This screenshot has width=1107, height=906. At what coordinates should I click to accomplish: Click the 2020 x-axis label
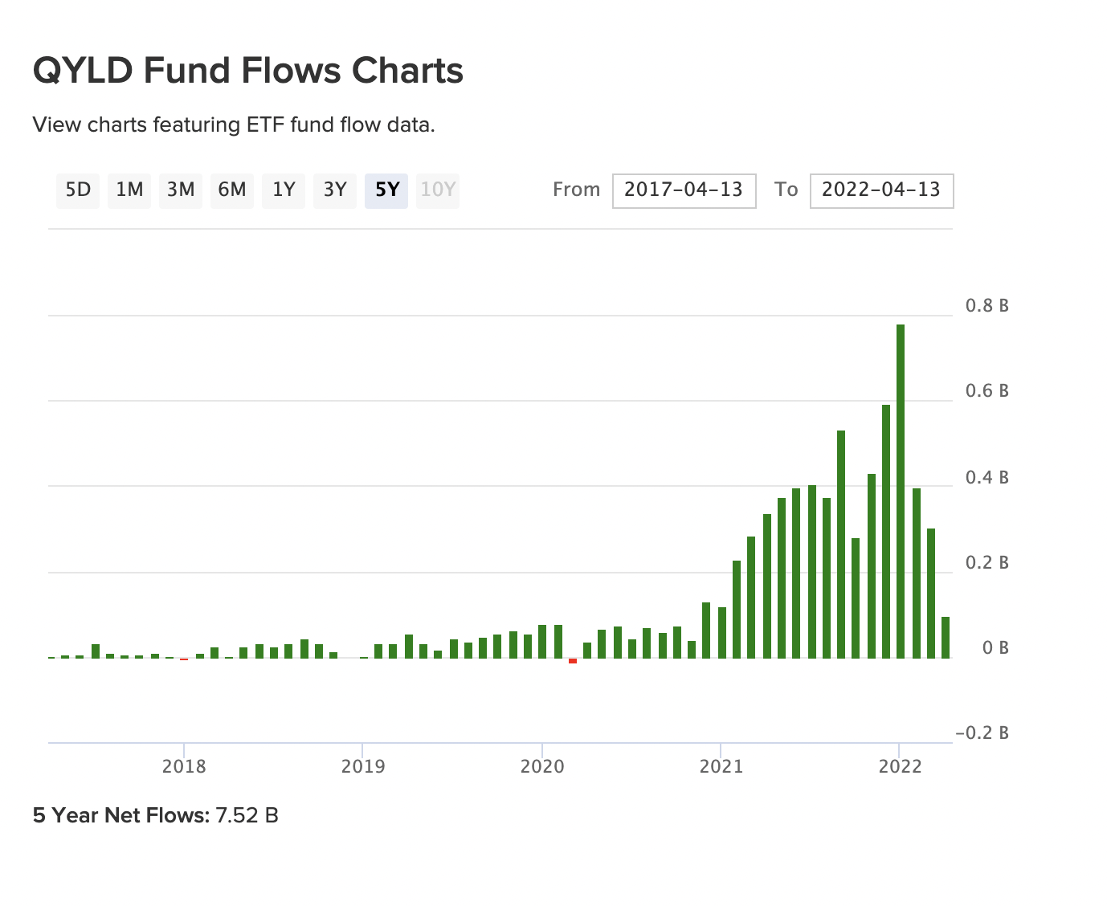(x=542, y=766)
